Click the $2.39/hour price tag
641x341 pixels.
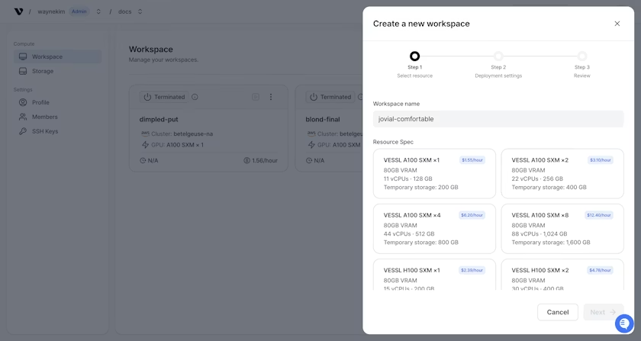pyautogui.click(x=472, y=270)
